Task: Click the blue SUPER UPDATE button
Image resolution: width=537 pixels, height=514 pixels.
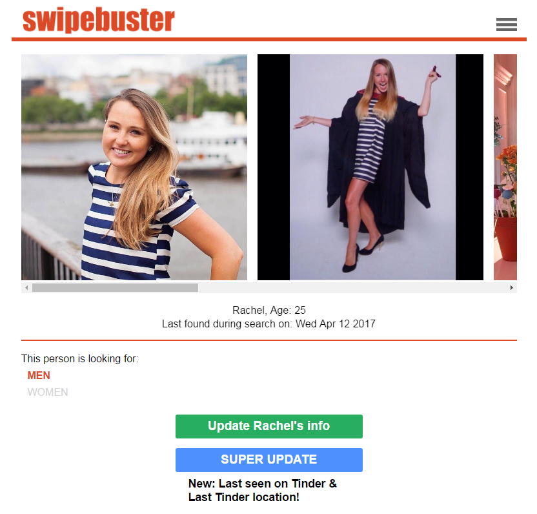Action: 269,460
